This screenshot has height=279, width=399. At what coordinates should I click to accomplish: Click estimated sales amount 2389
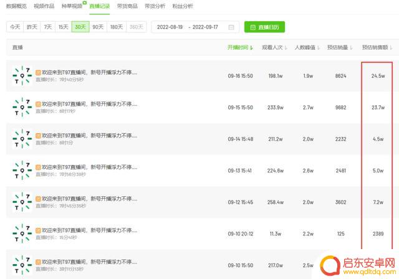tap(378, 234)
